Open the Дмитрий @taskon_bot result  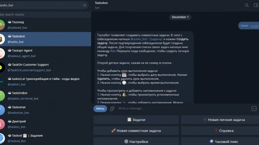pyautogui.click(x=45, y=124)
